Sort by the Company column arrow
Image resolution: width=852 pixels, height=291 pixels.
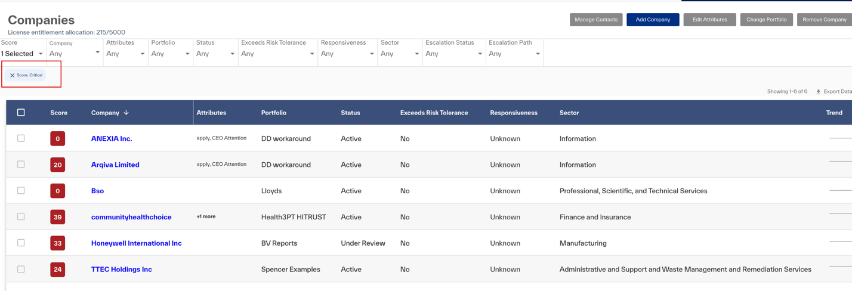(x=126, y=113)
